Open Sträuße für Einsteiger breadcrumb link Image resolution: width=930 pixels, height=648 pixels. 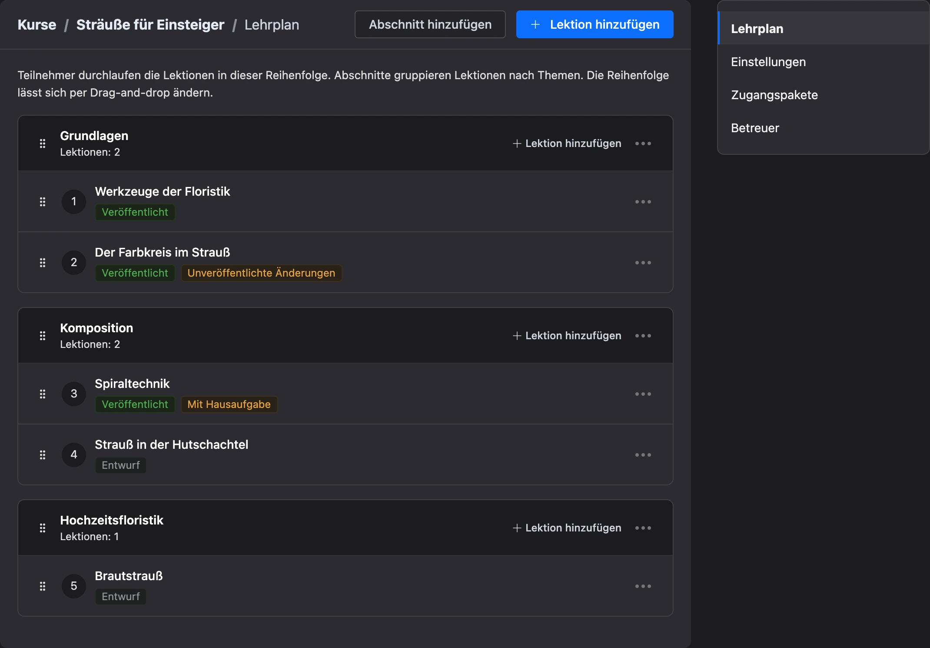click(x=150, y=25)
